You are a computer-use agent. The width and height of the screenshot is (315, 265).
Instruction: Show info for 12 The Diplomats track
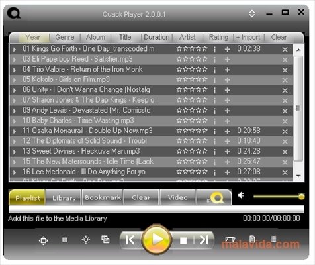[214, 142]
